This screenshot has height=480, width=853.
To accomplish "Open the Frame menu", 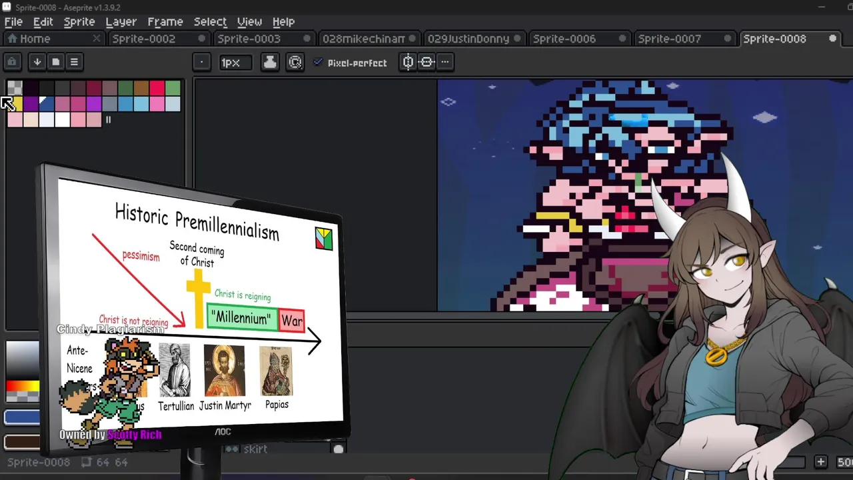I will (x=165, y=21).
